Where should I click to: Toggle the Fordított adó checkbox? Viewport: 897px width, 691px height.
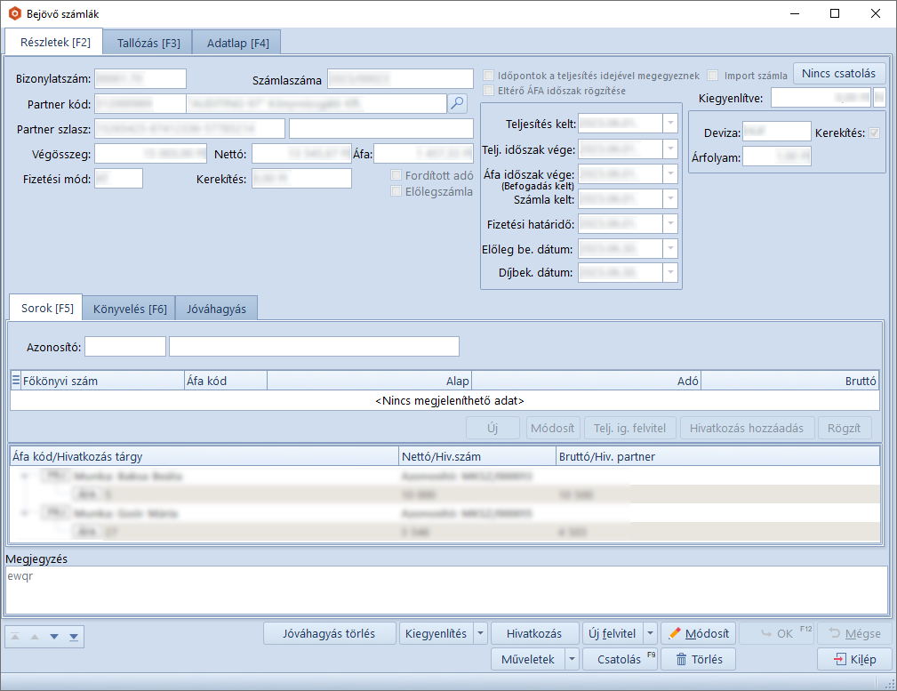(397, 175)
